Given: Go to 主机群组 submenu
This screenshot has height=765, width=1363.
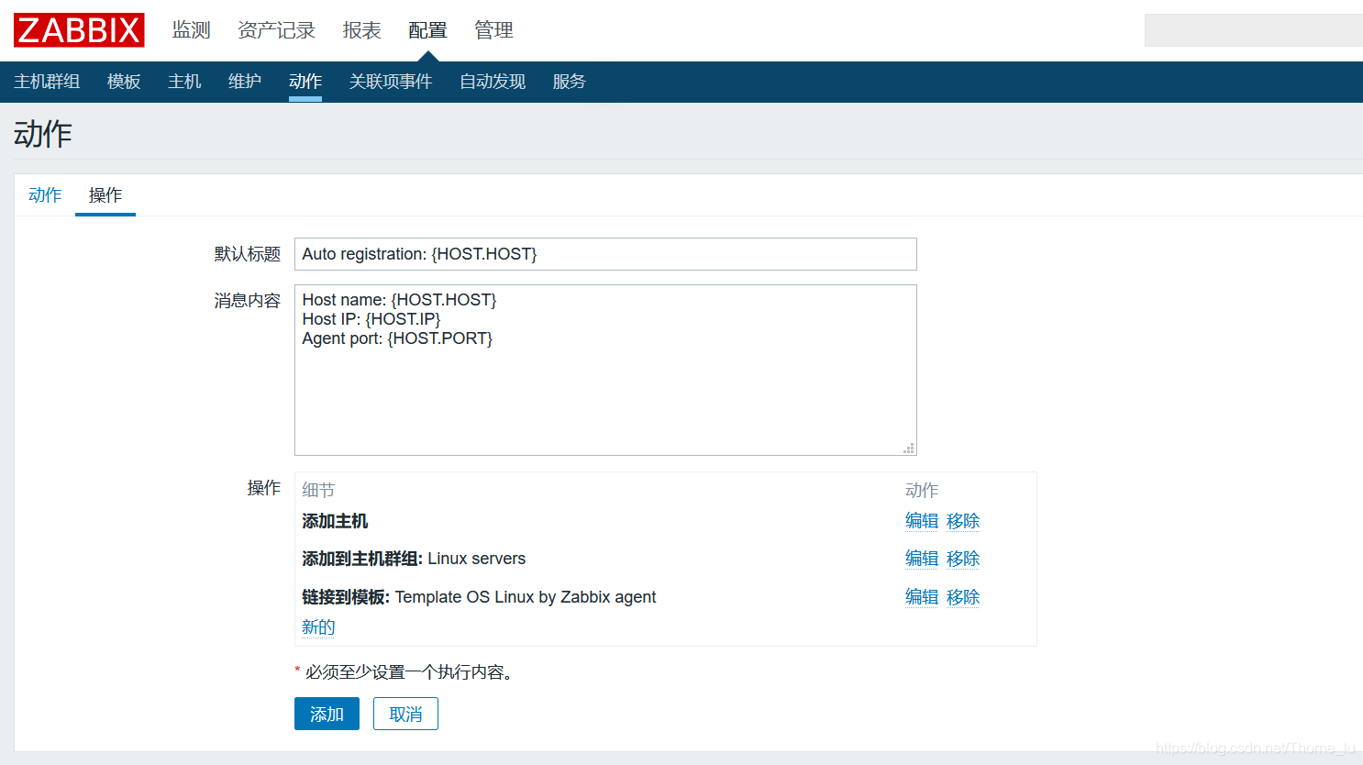Looking at the screenshot, I should [x=47, y=82].
